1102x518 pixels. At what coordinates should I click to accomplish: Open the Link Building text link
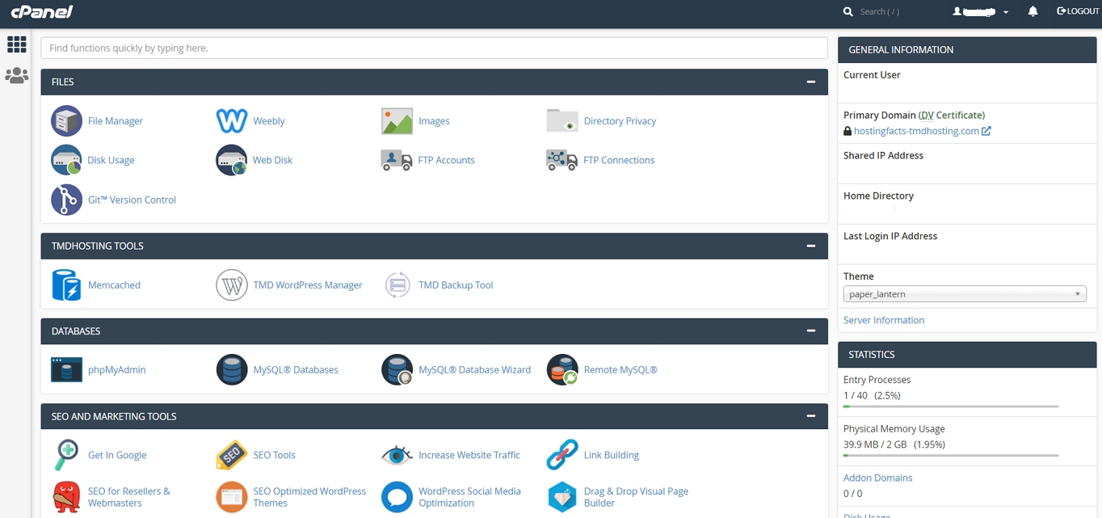click(612, 455)
